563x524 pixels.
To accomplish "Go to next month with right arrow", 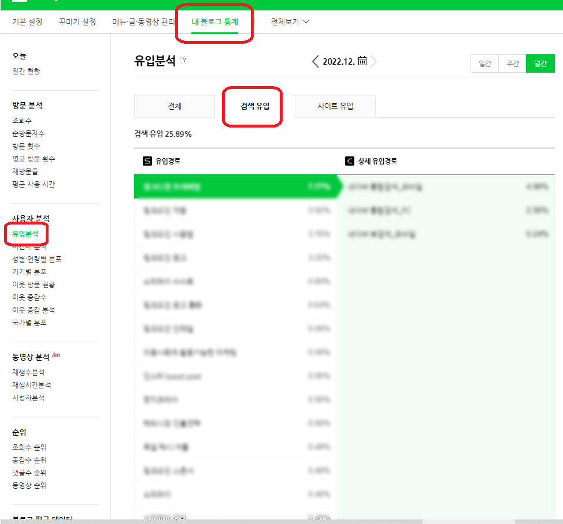I will pos(373,61).
